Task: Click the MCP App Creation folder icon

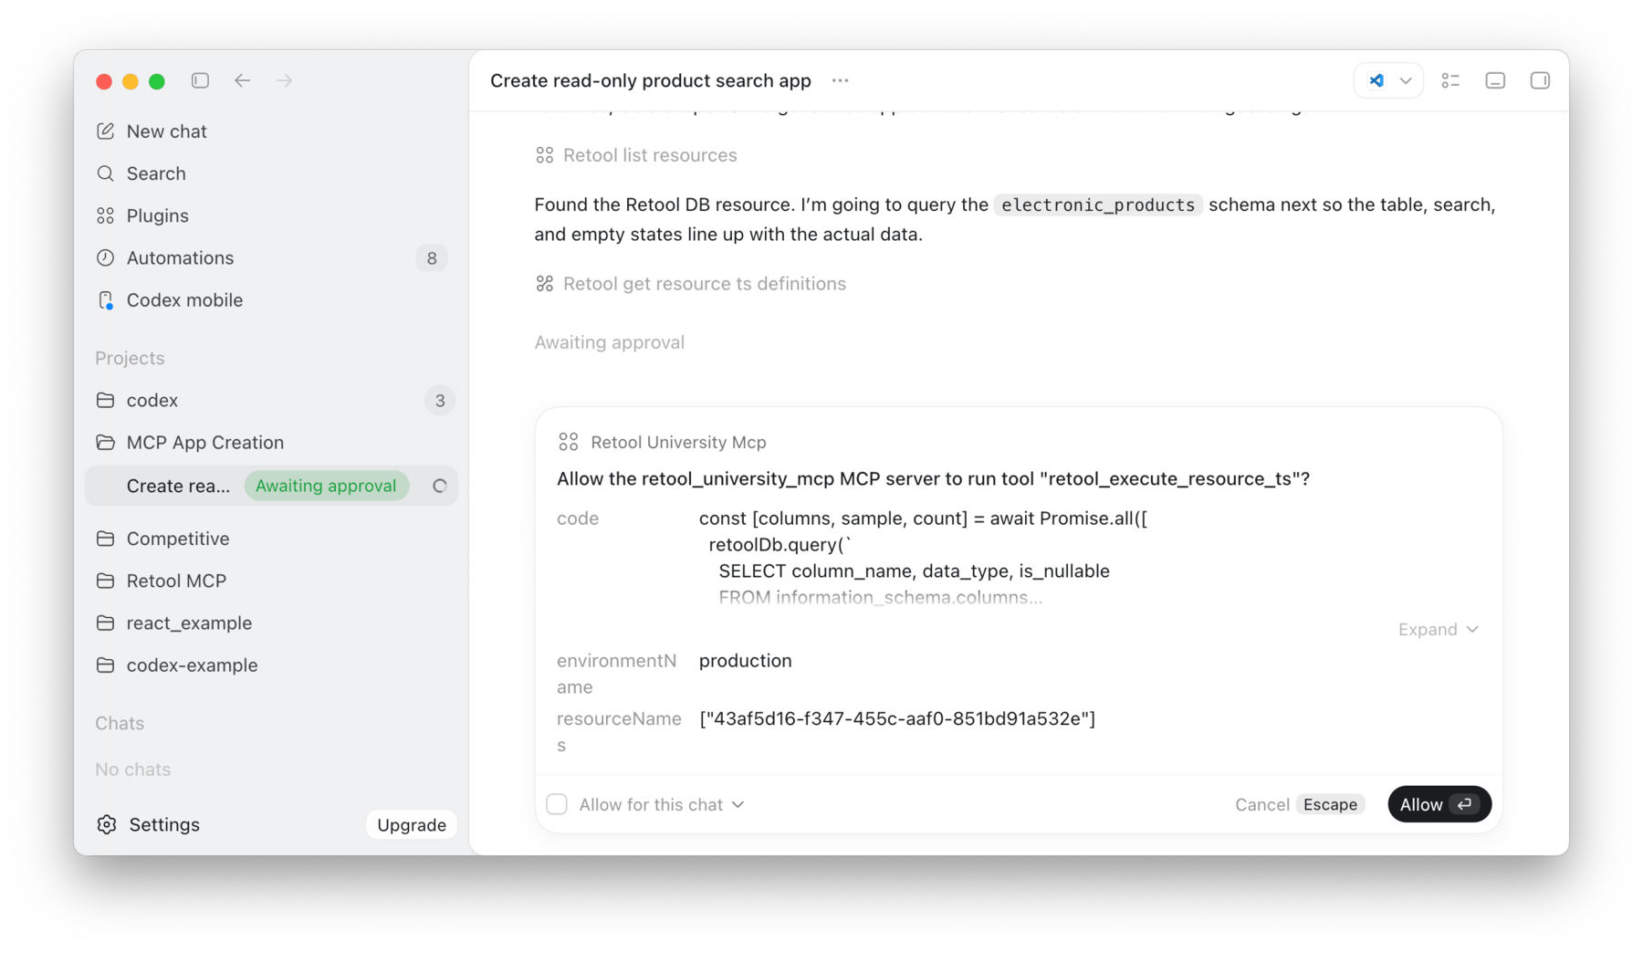Action: (106, 443)
